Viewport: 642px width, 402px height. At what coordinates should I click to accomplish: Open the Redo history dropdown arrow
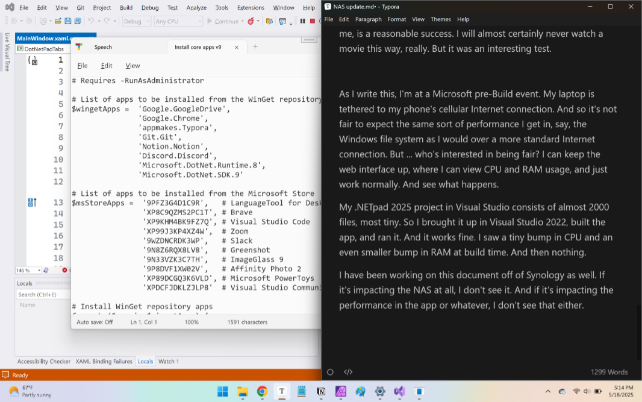click(114, 21)
